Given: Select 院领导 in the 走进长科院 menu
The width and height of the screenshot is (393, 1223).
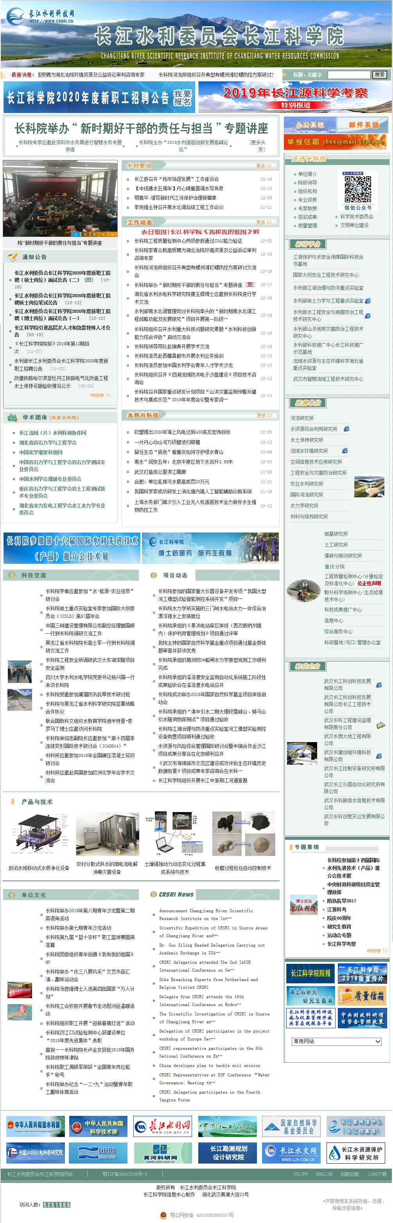Looking at the screenshot, I should click(307, 183).
